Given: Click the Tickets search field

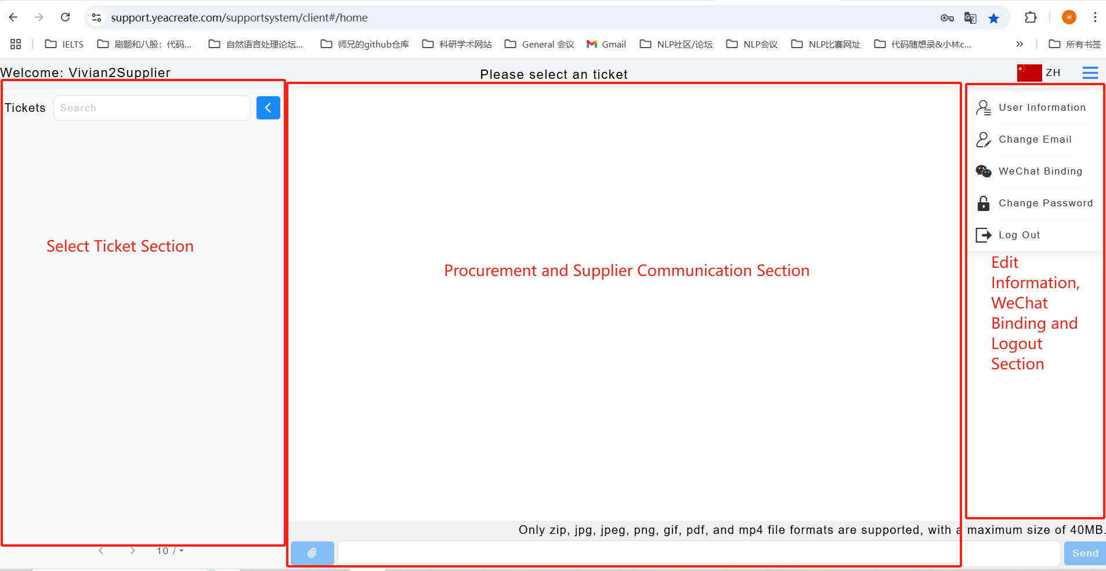Looking at the screenshot, I should tap(152, 108).
